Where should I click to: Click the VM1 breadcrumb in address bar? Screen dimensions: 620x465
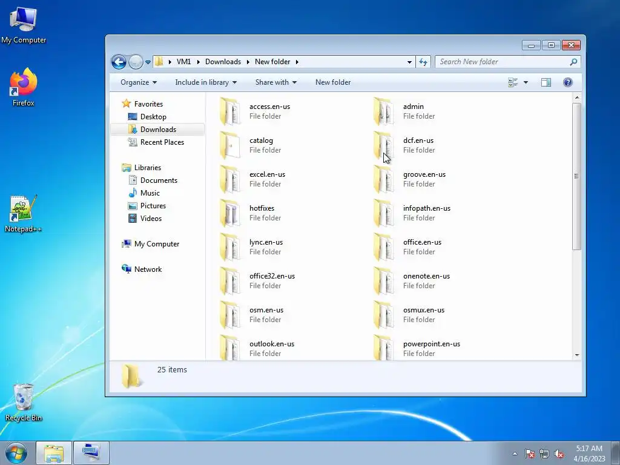183,62
